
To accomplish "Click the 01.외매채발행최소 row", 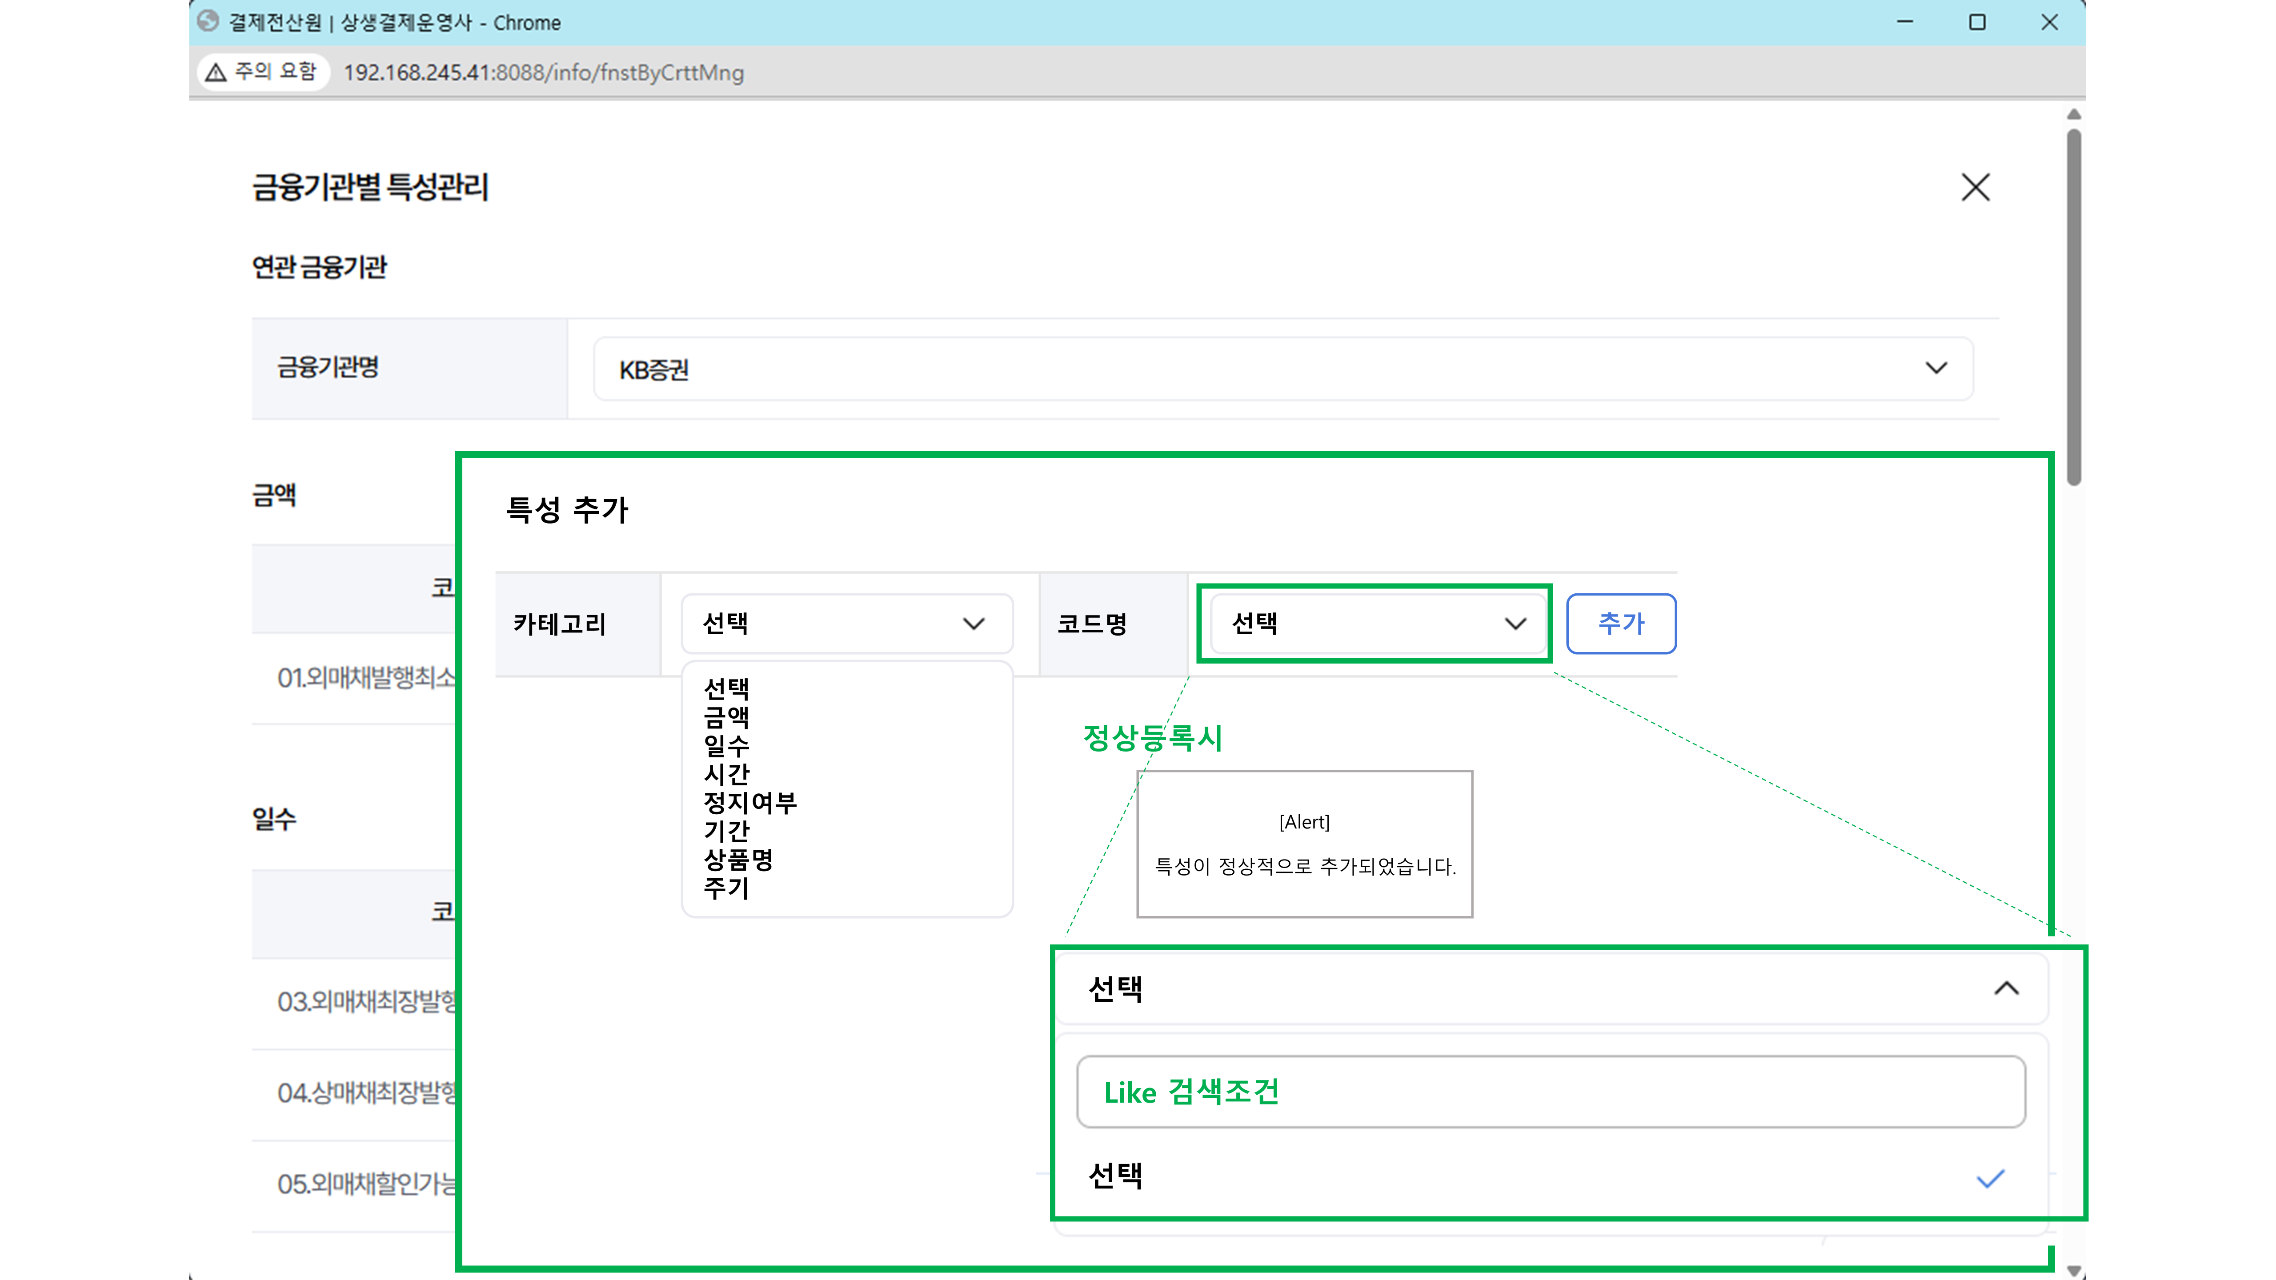I will tap(354, 678).
